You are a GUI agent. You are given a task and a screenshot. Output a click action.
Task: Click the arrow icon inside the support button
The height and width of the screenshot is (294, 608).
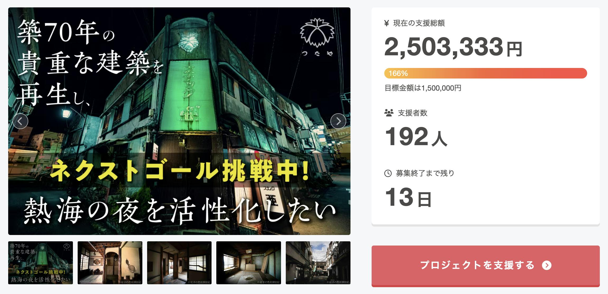point(546,265)
